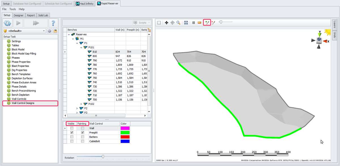Uncheck Painting checkbox for Presplit
This screenshot has width=340, height=166.
83,133
